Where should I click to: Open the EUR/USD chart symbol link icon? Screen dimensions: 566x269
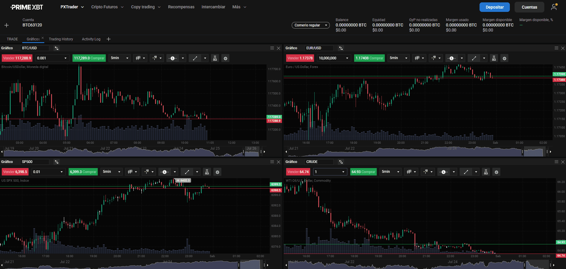(x=341, y=48)
